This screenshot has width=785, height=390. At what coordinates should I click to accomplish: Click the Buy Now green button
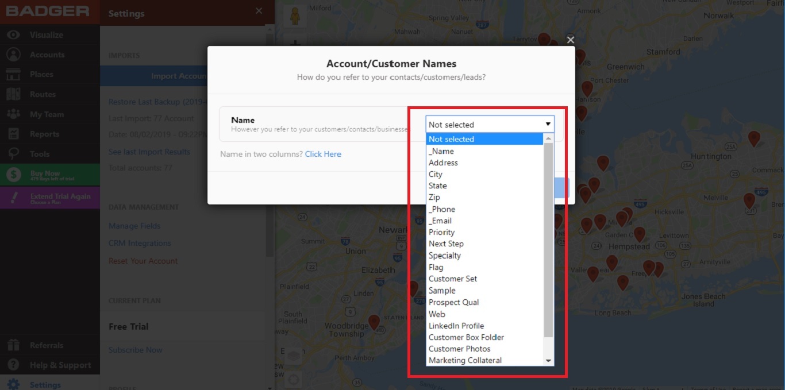[50, 175]
